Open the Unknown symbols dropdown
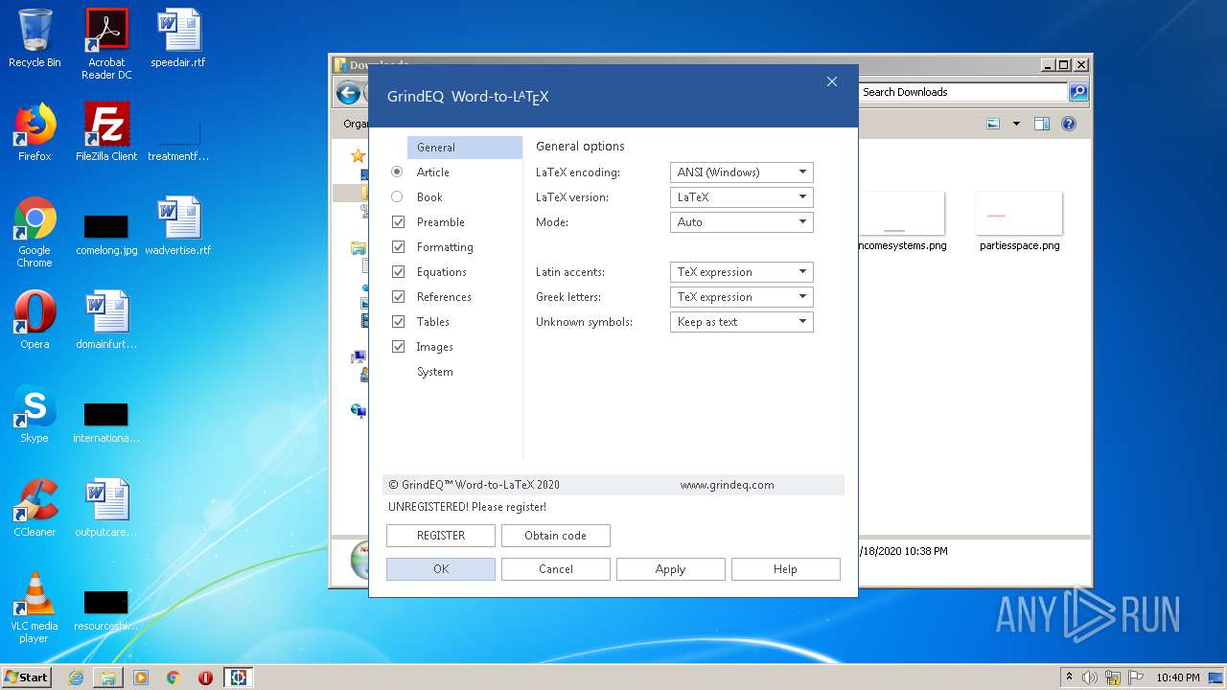This screenshot has width=1227, height=690. [x=741, y=322]
